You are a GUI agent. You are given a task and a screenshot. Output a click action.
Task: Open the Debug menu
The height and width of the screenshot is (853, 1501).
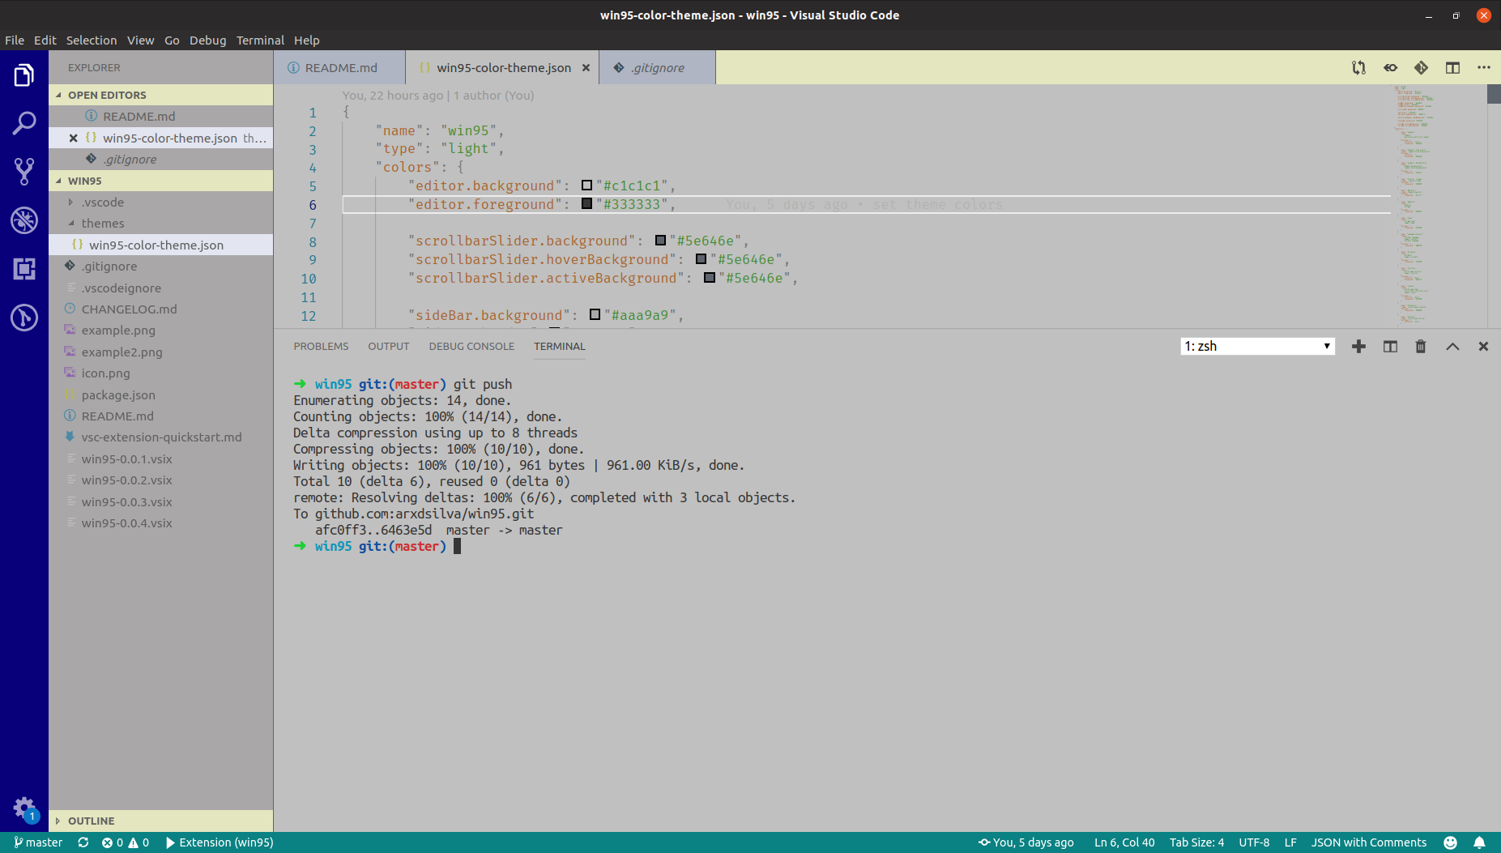[208, 41]
